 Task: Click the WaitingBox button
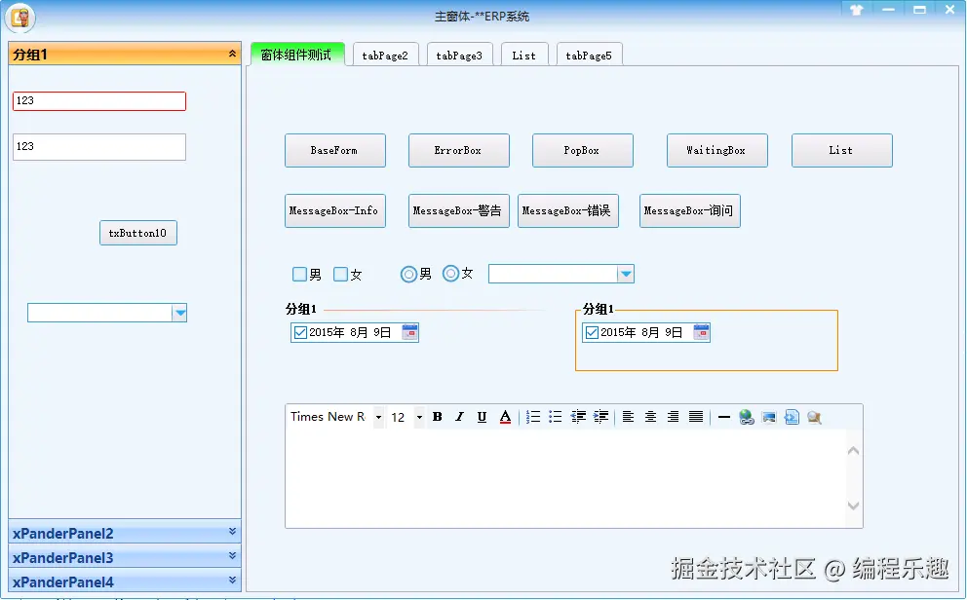[x=717, y=150]
